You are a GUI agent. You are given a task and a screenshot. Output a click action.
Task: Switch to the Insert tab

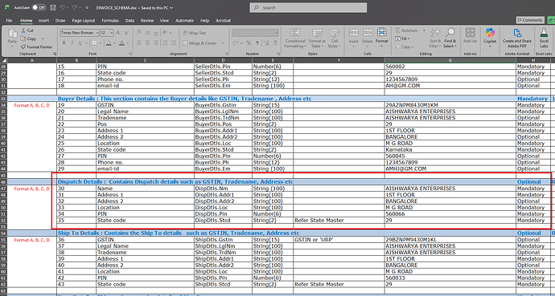tap(43, 21)
